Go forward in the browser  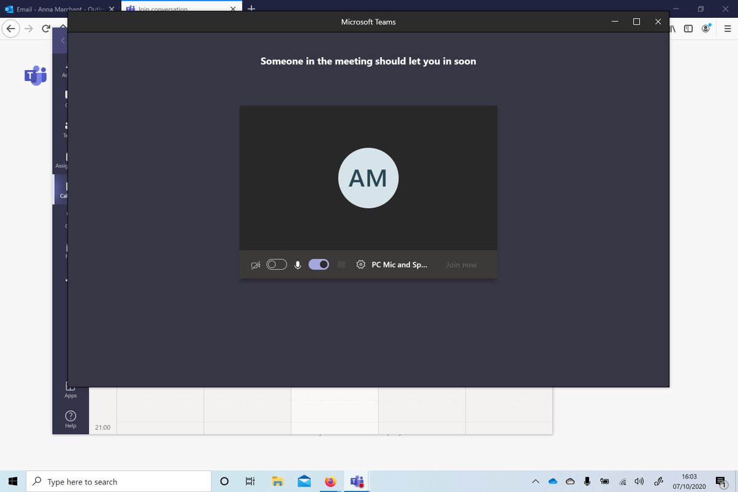click(29, 29)
